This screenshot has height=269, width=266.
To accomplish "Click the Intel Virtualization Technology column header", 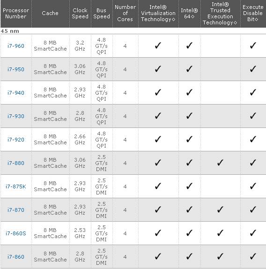I will (x=158, y=13).
